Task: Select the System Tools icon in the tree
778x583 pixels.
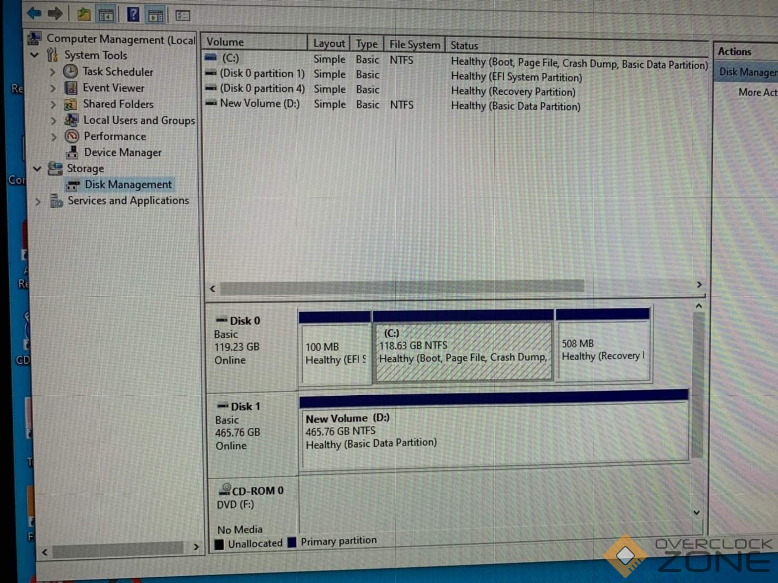Action: pos(52,54)
